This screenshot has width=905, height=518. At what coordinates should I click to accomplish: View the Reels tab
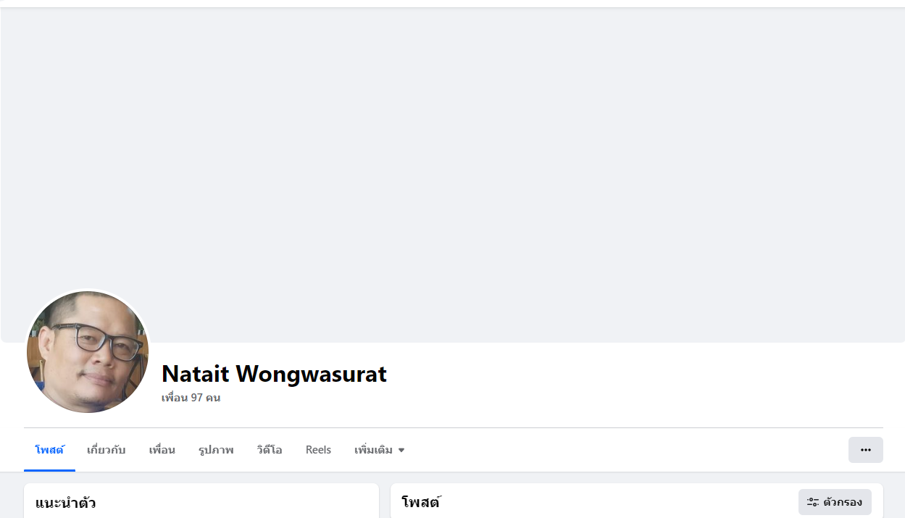[318, 450]
